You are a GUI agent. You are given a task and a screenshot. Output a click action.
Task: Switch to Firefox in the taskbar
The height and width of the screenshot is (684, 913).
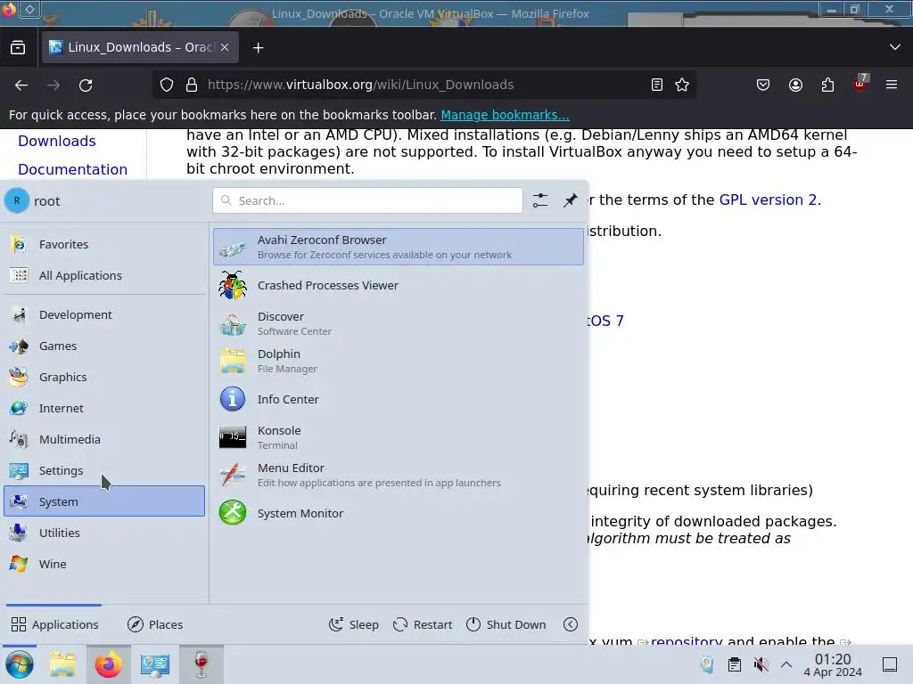click(x=108, y=664)
